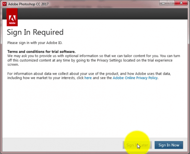The width and height of the screenshot is (190, 154).
Task: Minimize the Adobe Photoshop CC 2017 window
Action: pyautogui.click(x=163, y=3)
